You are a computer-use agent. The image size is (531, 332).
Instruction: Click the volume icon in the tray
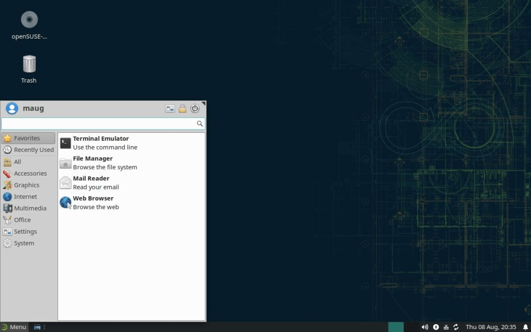click(x=424, y=327)
